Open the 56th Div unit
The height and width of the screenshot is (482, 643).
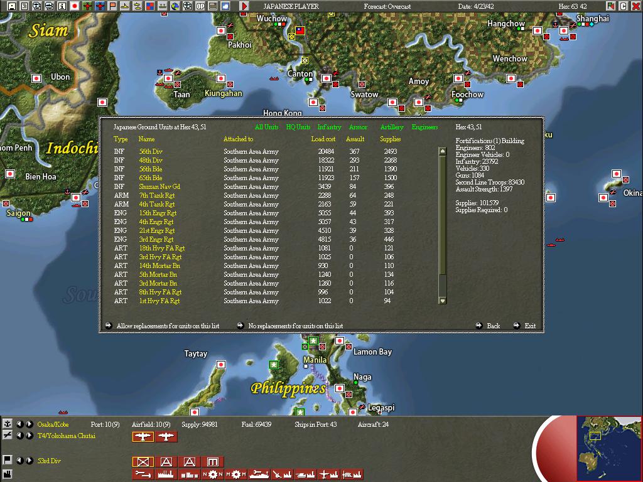[x=151, y=151]
